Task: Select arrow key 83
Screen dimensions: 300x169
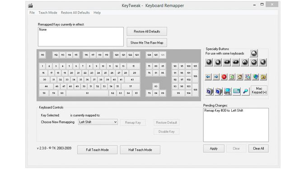Action: [156, 86]
